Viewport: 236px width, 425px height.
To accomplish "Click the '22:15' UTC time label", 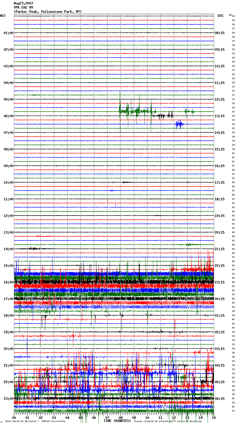I will point(220,266).
